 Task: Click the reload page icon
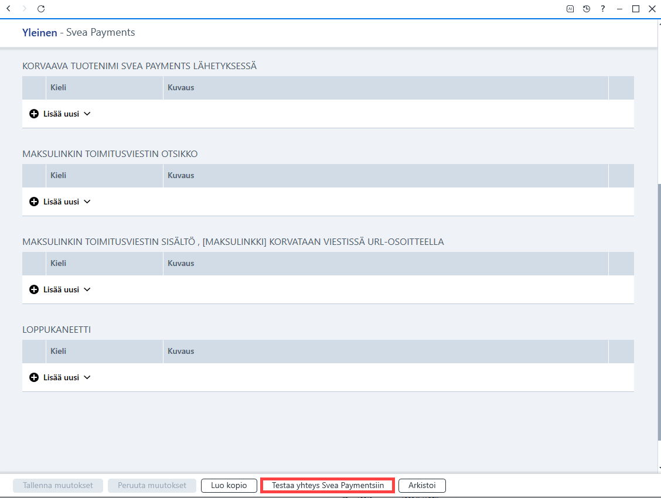[x=41, y=8]
